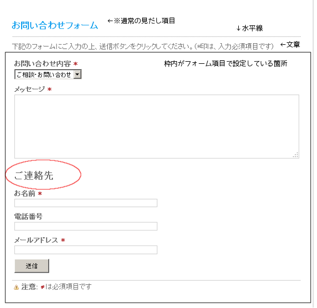The height and width of the screenshot is (308, 317).
Task: Click the お問い合わせ内容 field label
Action: pos(42,64)
